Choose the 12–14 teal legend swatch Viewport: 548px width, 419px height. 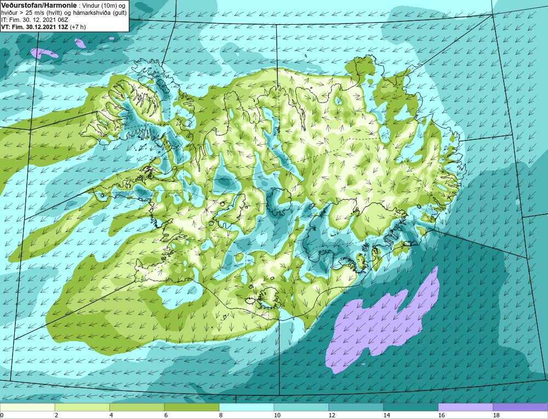[x=356, y=407]
